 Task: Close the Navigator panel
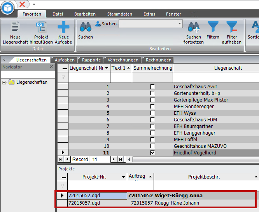click(x=51, y=67)
